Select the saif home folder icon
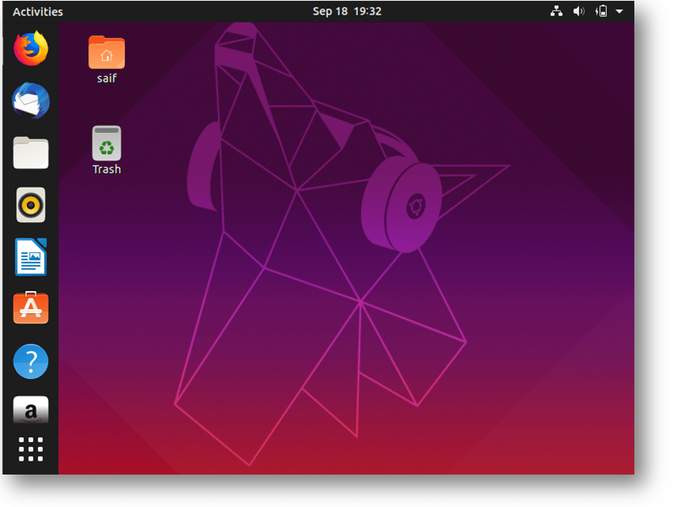The image size is (683, 507). [106, 52]
